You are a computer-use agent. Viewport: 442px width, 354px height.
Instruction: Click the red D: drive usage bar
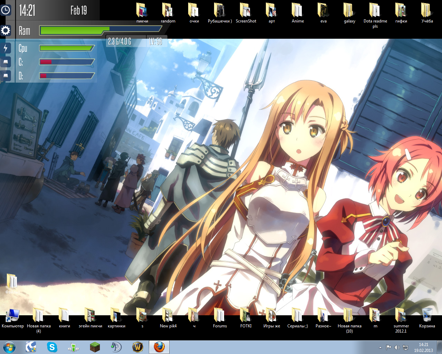(x=43, y=75)
